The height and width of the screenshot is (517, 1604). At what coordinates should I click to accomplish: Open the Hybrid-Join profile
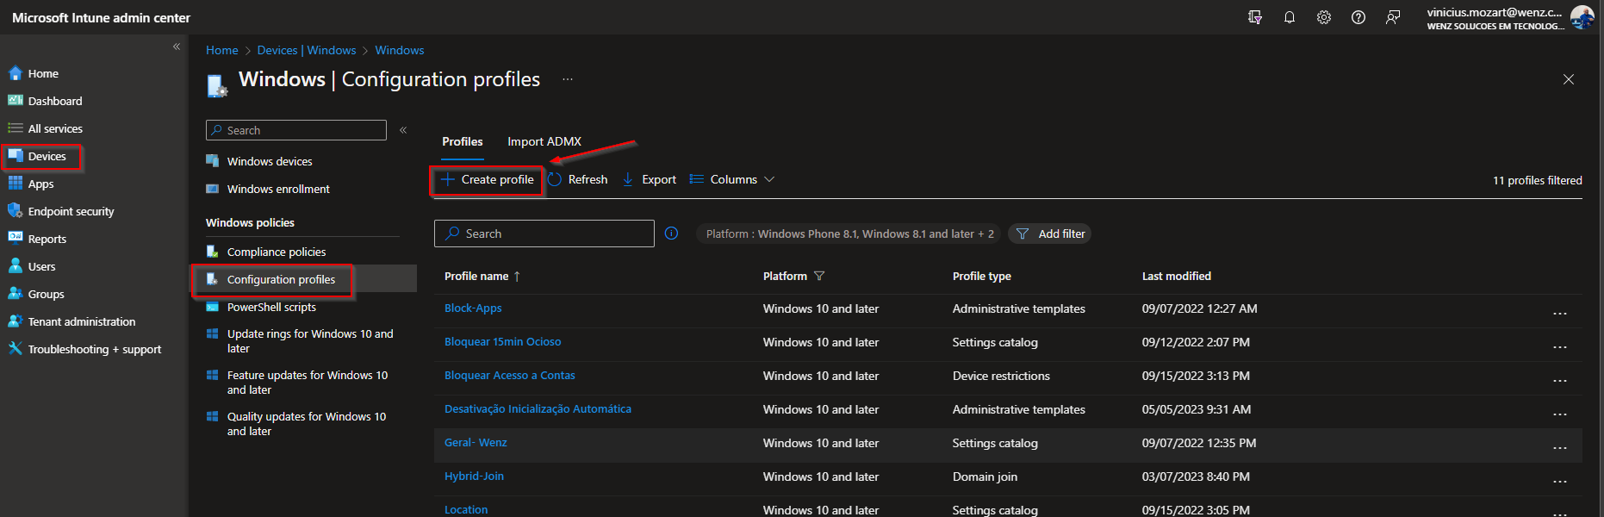[x=474, y=476]
